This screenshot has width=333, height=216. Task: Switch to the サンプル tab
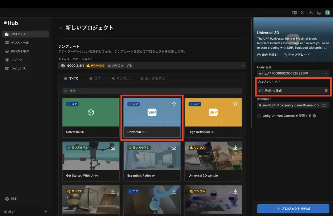[x=120, y=78]
